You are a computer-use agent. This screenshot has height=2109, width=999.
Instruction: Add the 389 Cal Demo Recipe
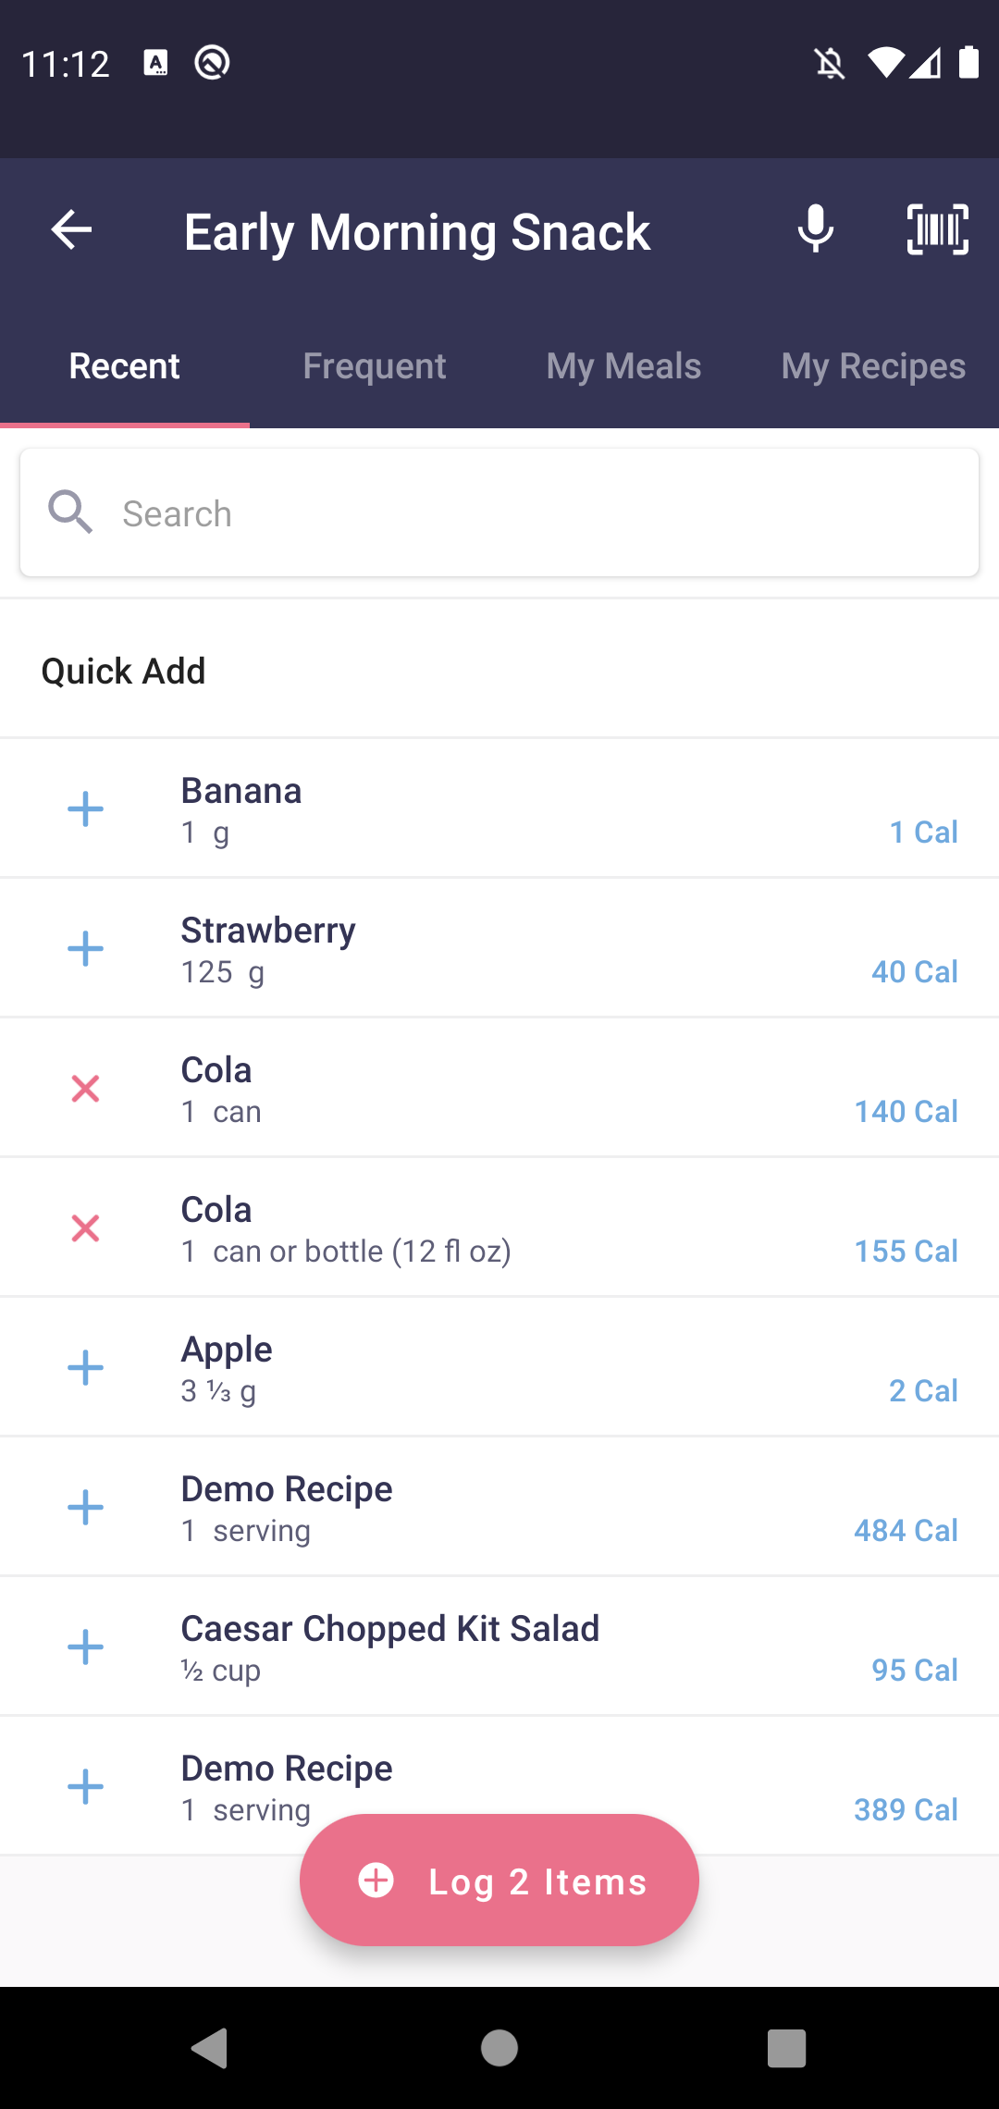[x=85, y=1786]
